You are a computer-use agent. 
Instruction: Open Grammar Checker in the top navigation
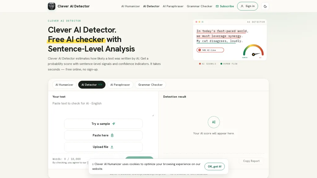pyautogui.click(x=200, y=6)
